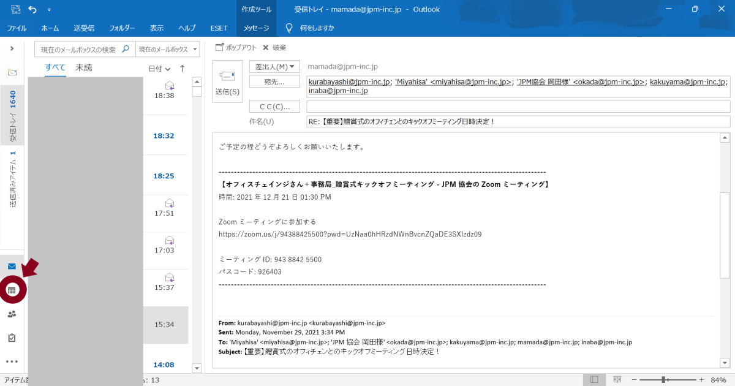This screenshot has width=735, height=386.
Task: Switch to the Calendar view icon
Action: pos(12,290)
